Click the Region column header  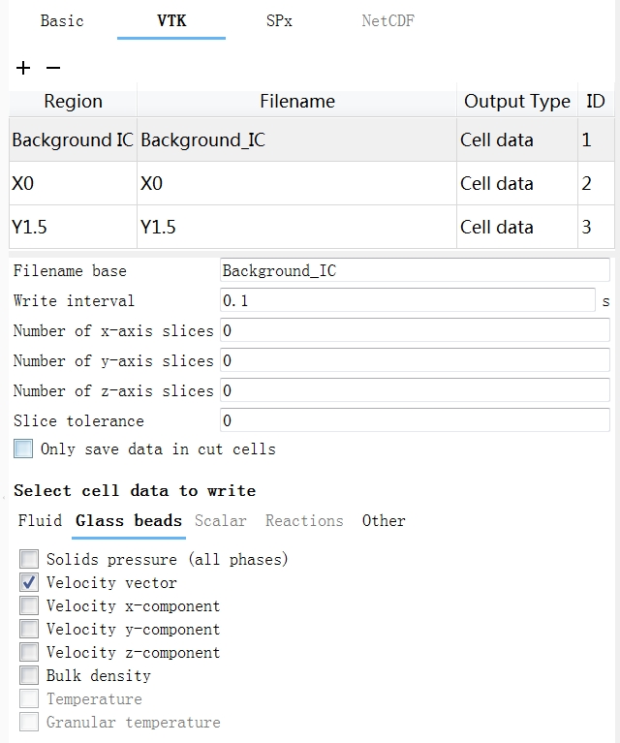pos(73,102)
